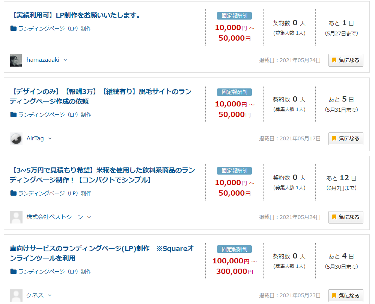Screen dimensions: 375x304
Task: Open the 【実績利用可】LP制作 job title
Action: coord(76,15)
